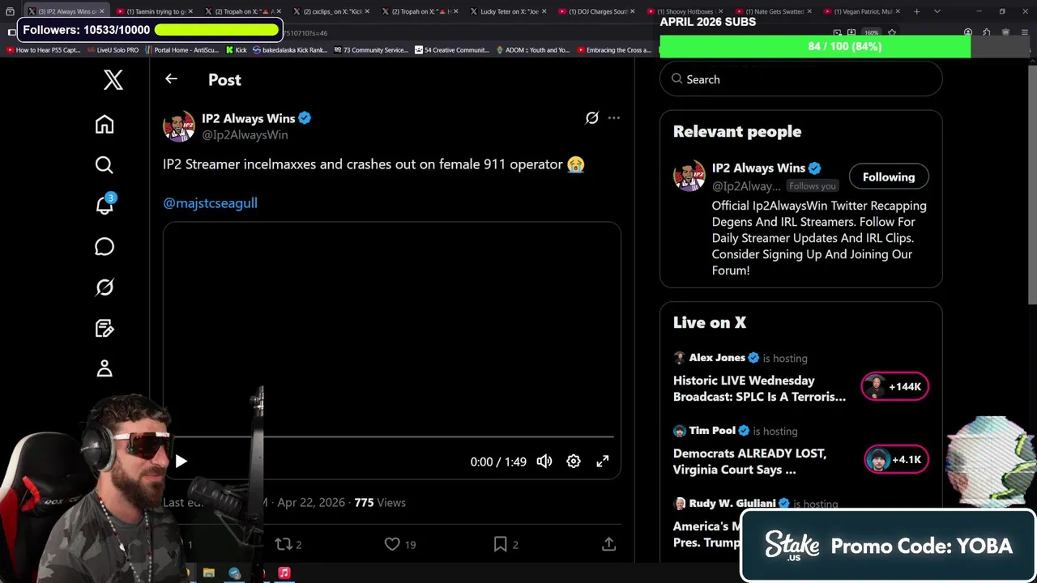Switch to DOJ Charges South browser tab
1037x583 pixels.
click(596, 11)
